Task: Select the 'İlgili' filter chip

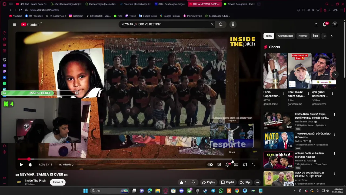Action: [x=315, y=36]
